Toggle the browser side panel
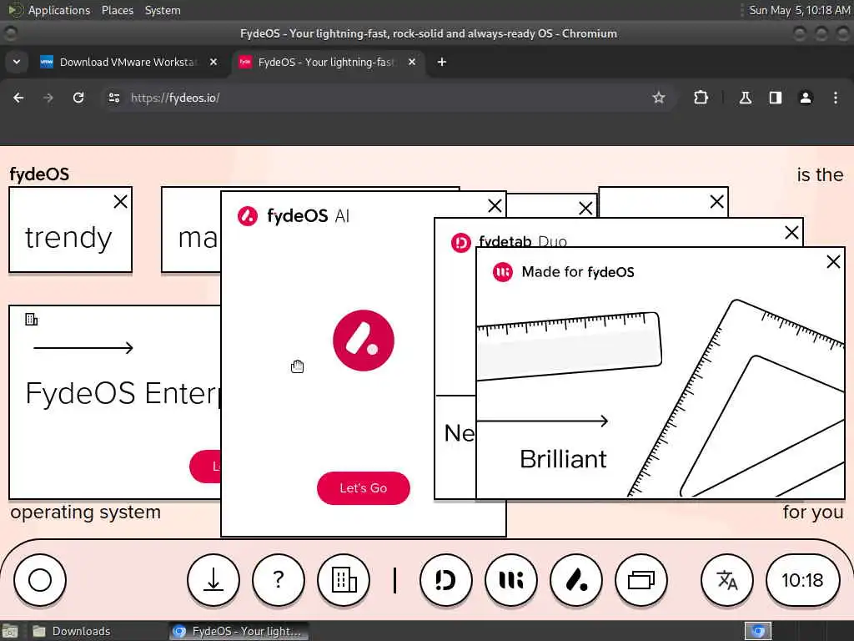 [x=775, y=98]
